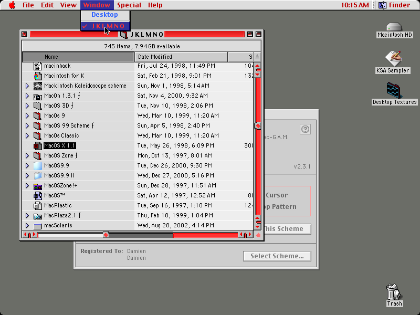Expand the MacOn 1.3.1 folder triangle
Screen dimensions: 420x315
coord(27,96)
